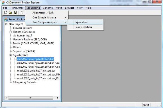The image size is (163, 108).
Task: Click the horizontal scrollbar right arrow
Action: point(58,98)
